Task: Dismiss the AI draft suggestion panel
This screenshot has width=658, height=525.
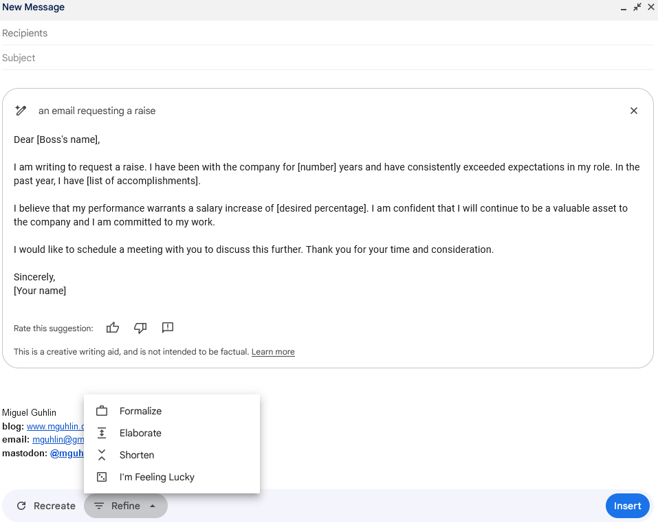Action: coord(634,111)
